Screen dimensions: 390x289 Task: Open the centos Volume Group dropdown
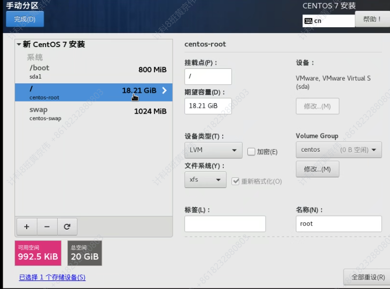pyautogui.click(x=339, y=150)
